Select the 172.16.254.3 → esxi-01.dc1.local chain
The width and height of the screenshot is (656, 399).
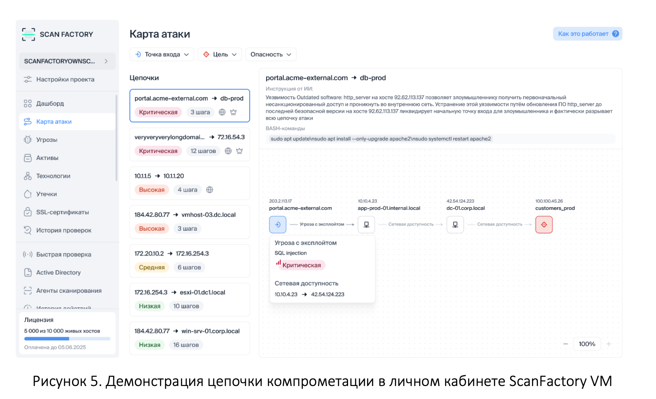click(189, 299)
